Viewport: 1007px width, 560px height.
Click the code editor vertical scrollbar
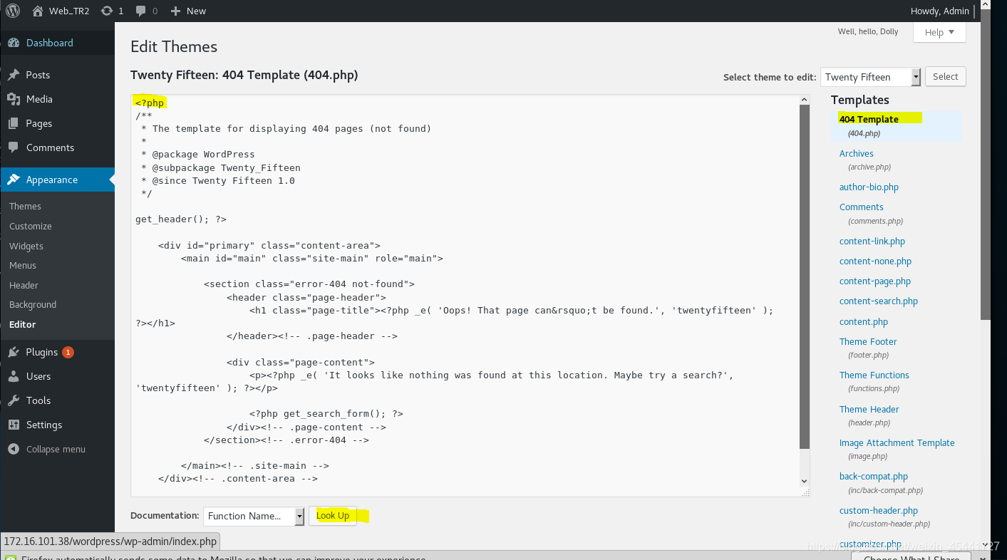805,278
